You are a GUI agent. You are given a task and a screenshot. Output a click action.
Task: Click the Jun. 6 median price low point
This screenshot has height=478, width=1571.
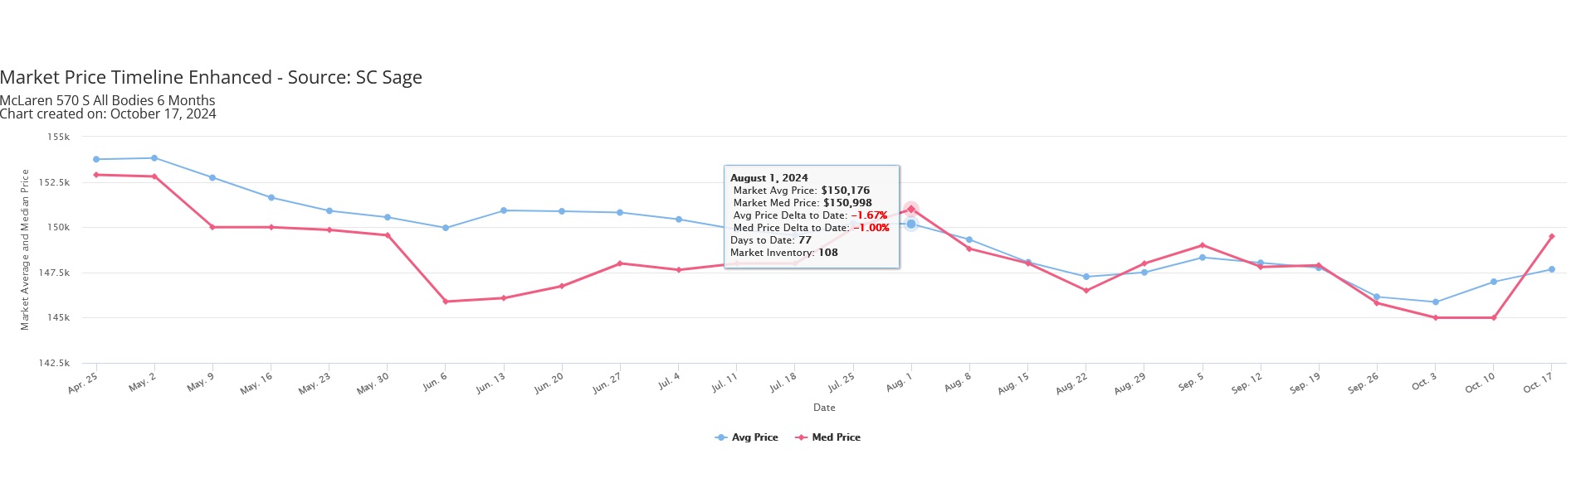[446, 302]
